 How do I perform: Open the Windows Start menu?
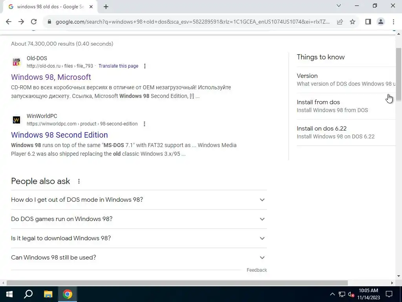[x=9, y=294]
